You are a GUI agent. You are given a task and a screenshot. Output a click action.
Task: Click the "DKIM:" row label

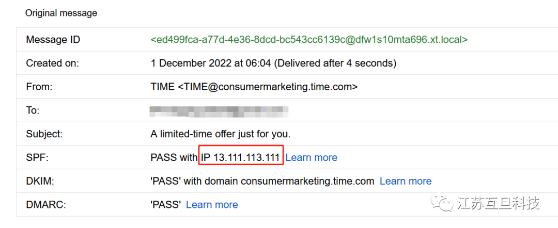[x=40, y=181]
